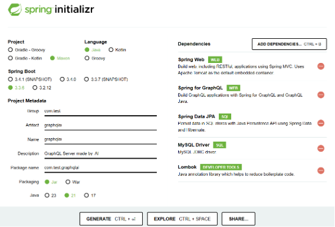Select Gradle - Groovy project type
The image size is (335, 227).
pos(27,50)
